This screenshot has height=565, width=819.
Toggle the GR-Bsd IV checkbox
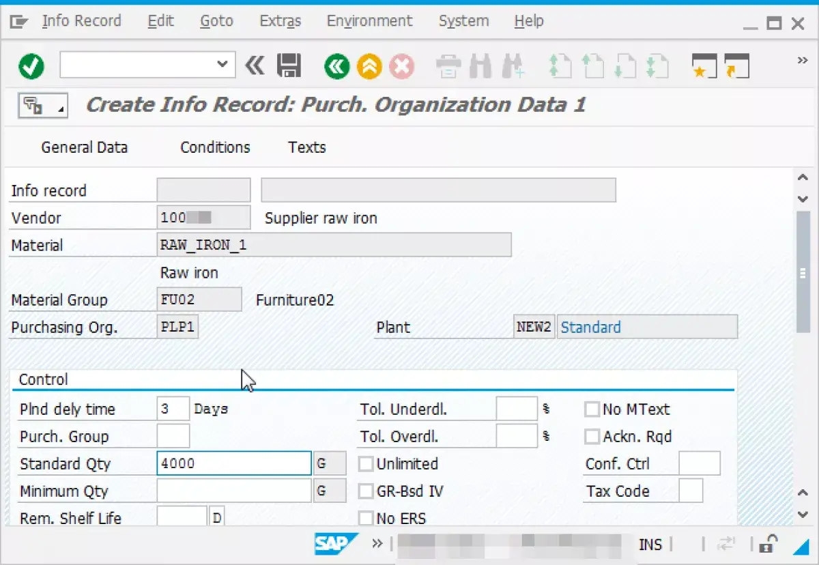pyautogui.click(x=367, y=491)
